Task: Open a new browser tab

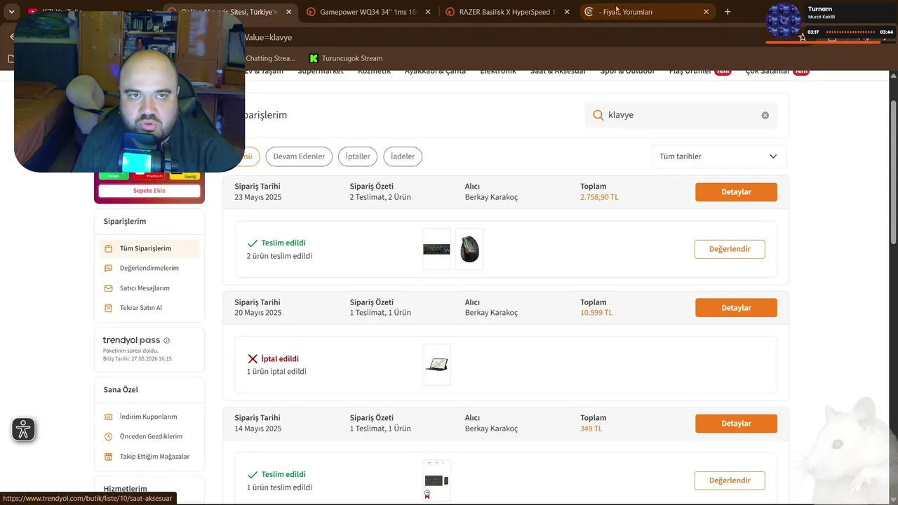Action: pos(728,12)
